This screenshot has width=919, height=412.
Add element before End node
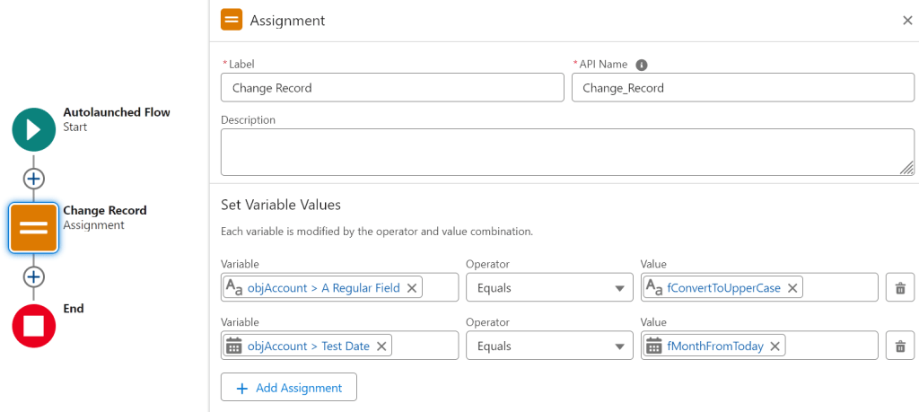[x=33, y=276]
